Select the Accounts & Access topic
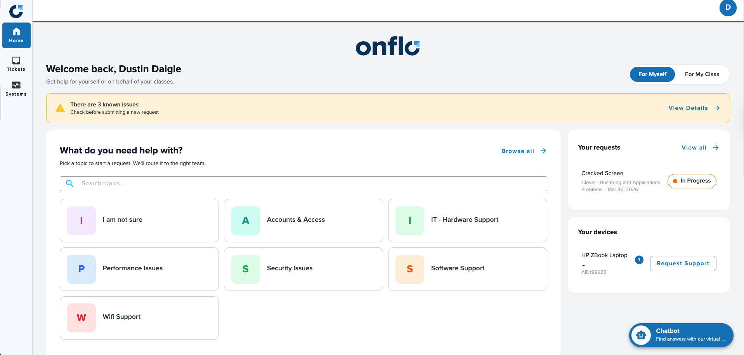The width and height of the screenshot is (744, 355). tap(303, 221)
